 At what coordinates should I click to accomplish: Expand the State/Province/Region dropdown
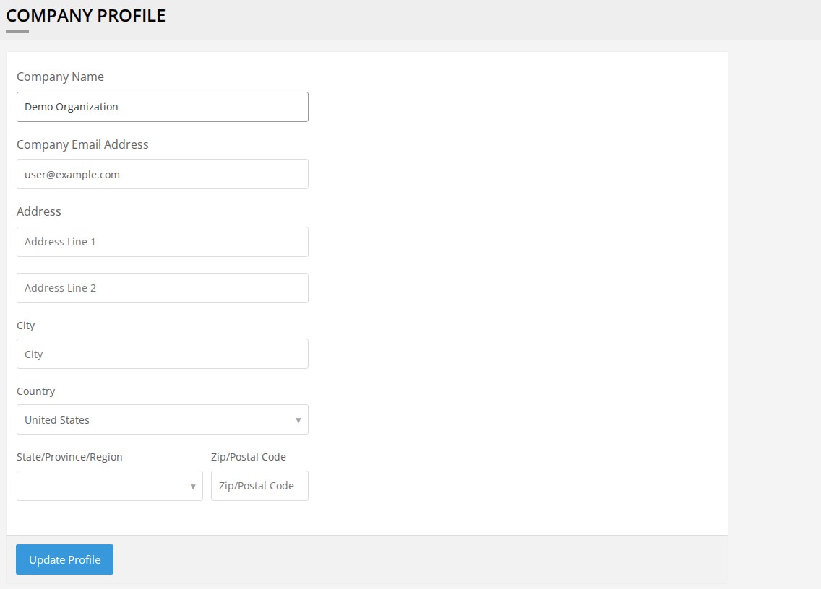pyautogui.click(x=109, y=486)
